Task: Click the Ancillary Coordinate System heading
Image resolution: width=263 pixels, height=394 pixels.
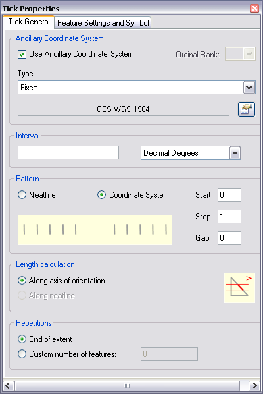Action: tap(59, 38)
